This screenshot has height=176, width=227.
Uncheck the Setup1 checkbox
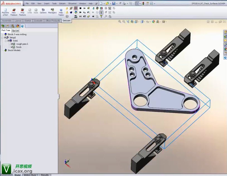5,37
